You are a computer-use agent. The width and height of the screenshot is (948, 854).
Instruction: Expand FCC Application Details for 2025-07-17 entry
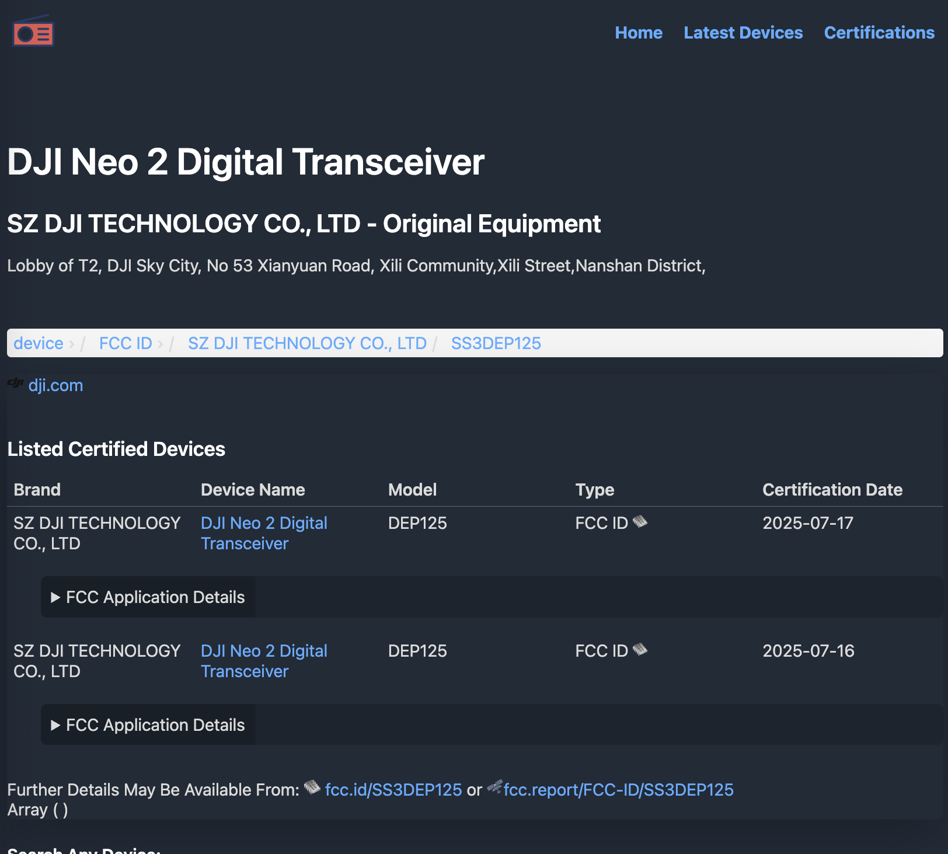(148, 597)
